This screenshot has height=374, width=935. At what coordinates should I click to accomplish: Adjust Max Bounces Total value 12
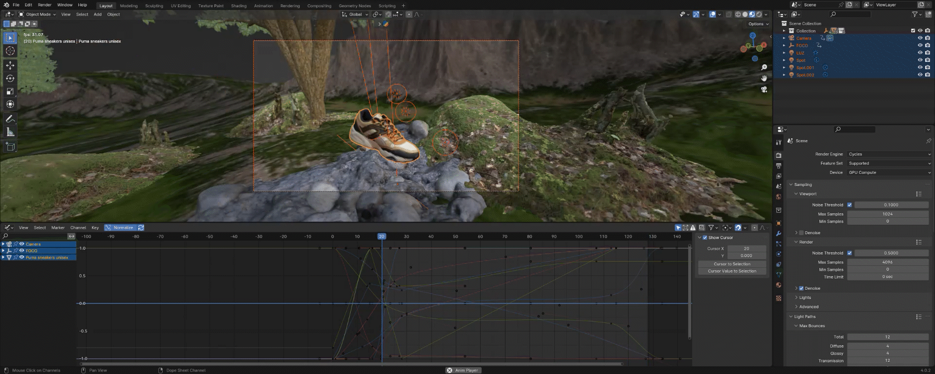pyautogui.click(x=887, y=337)
